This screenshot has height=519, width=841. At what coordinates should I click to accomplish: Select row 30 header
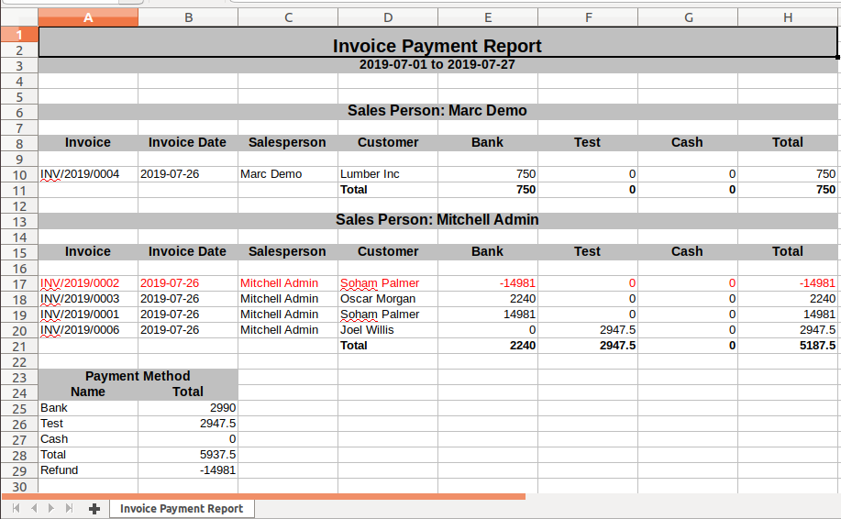[x=19, y=486]
